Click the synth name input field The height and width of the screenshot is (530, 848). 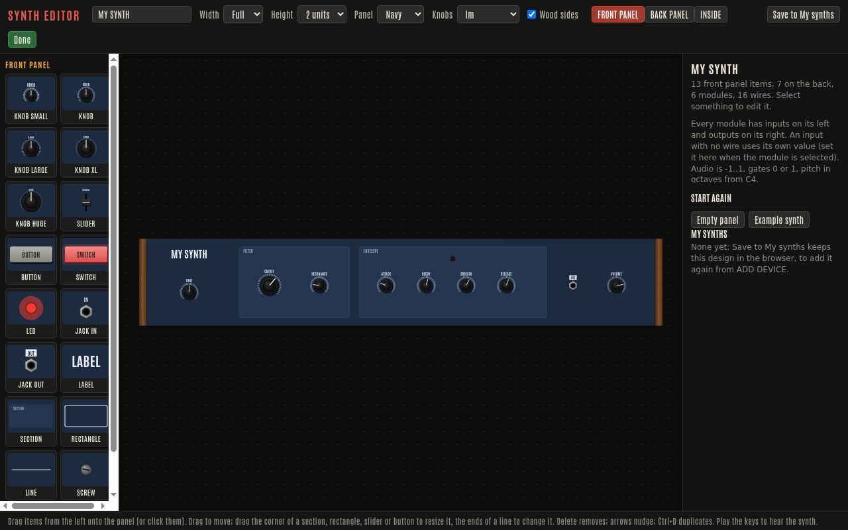click(142, 14)
